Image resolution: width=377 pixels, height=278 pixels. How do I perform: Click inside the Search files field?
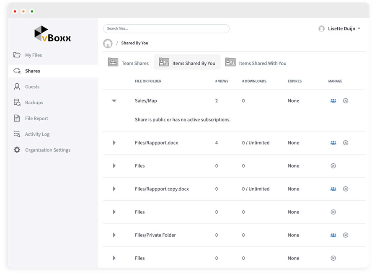click(166, 28)
